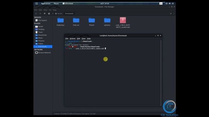The image size is (209, 117).
Task: Click the QTerminal taskbar entry
Action: click(68, 4)
